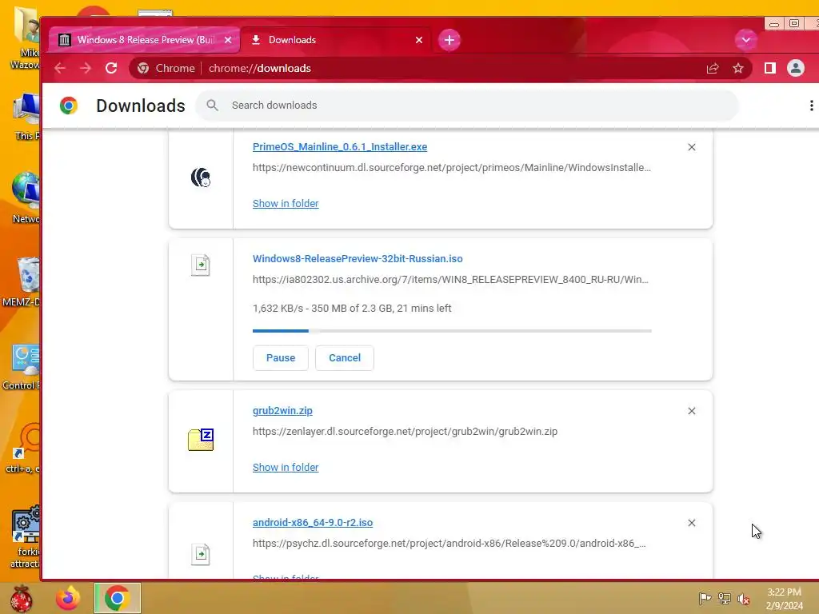
Task: Click the Chrome logo beside Downloads
Action: tap(69, 106)
